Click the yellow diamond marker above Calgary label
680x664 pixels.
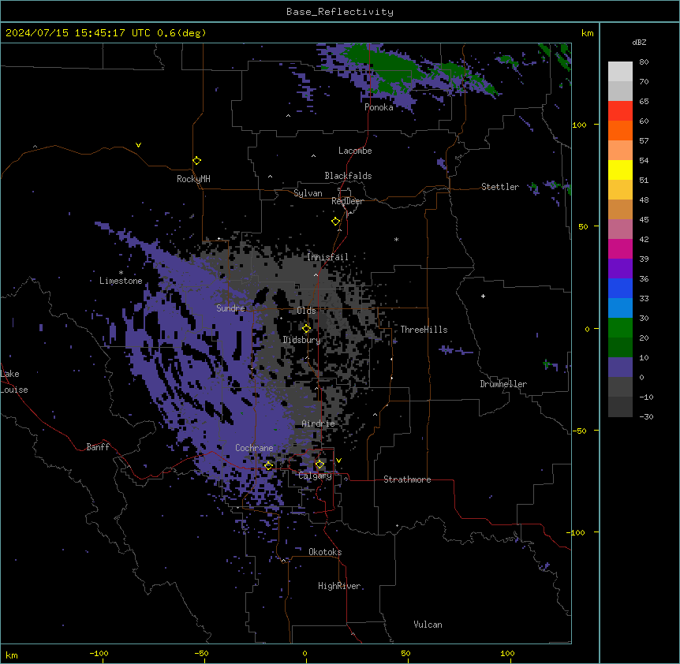tap(319, 464)
